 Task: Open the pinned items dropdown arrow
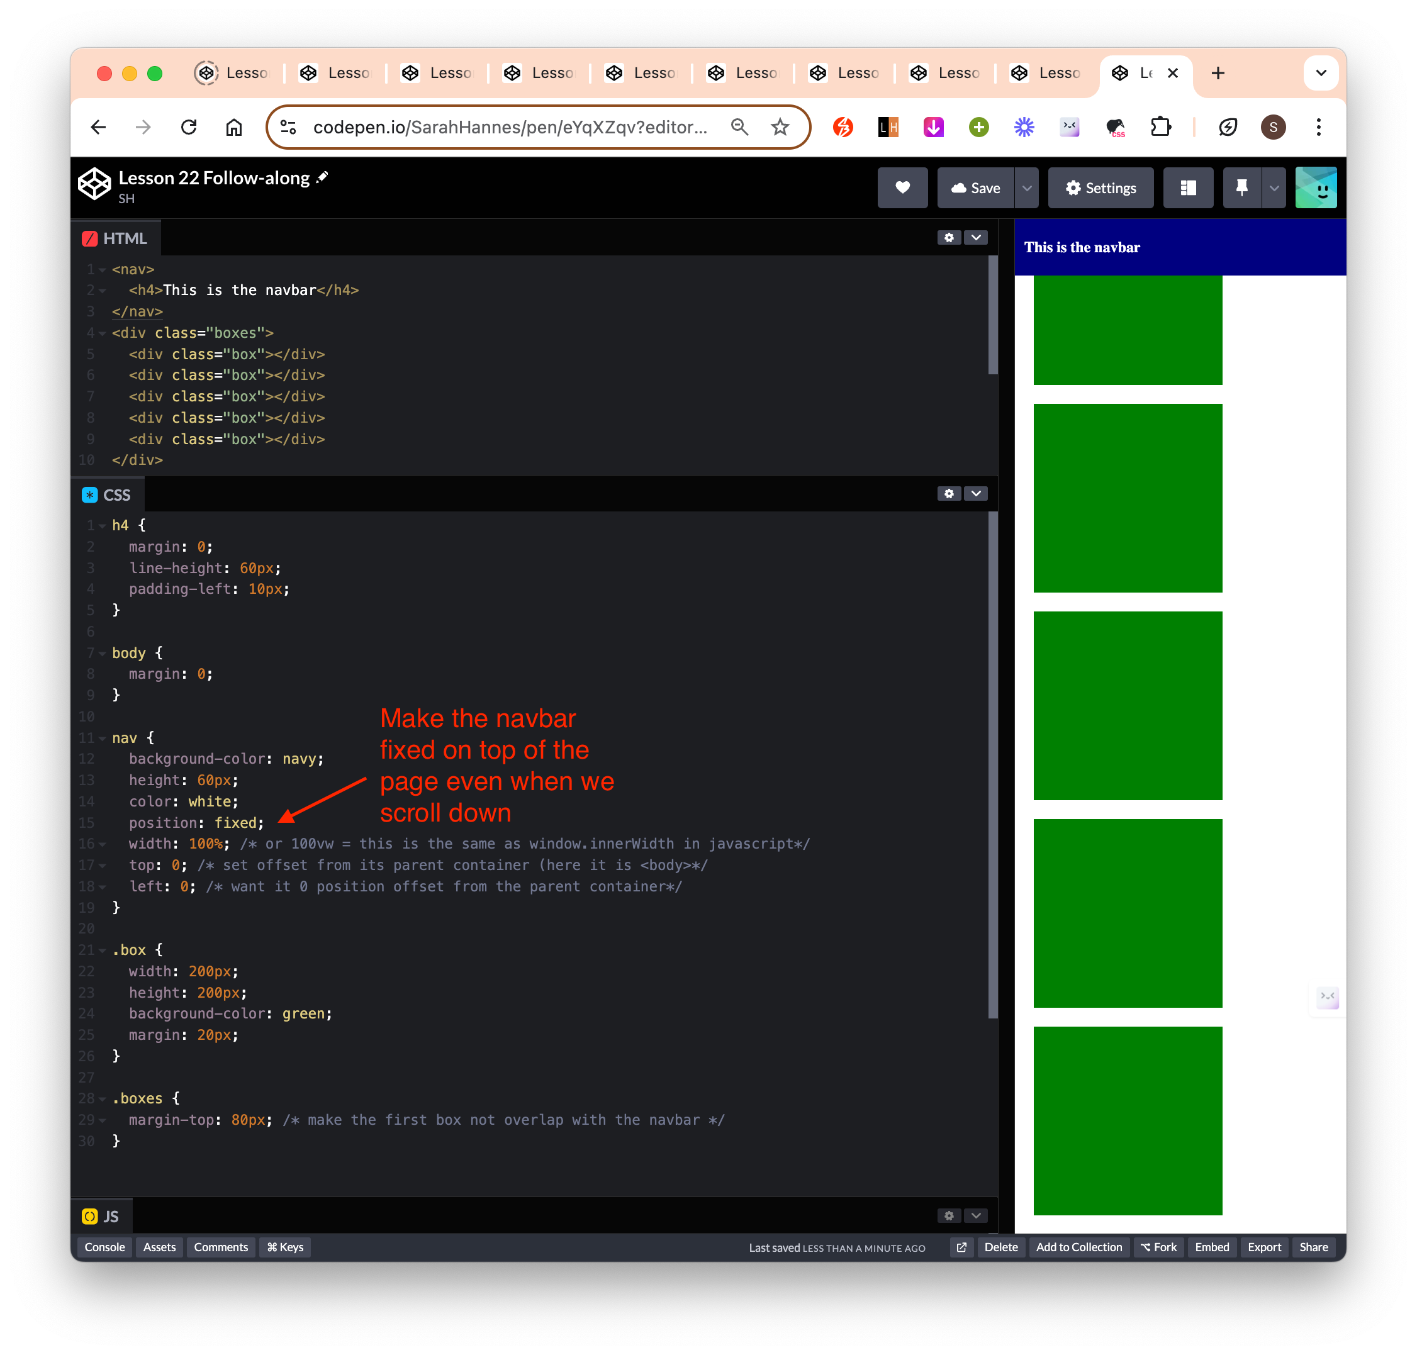click(x=1273, y=188)
